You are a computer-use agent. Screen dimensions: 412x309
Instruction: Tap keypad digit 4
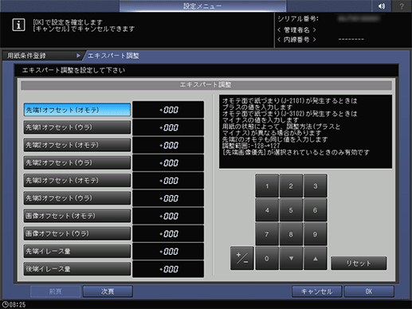[x=267, y=210]
